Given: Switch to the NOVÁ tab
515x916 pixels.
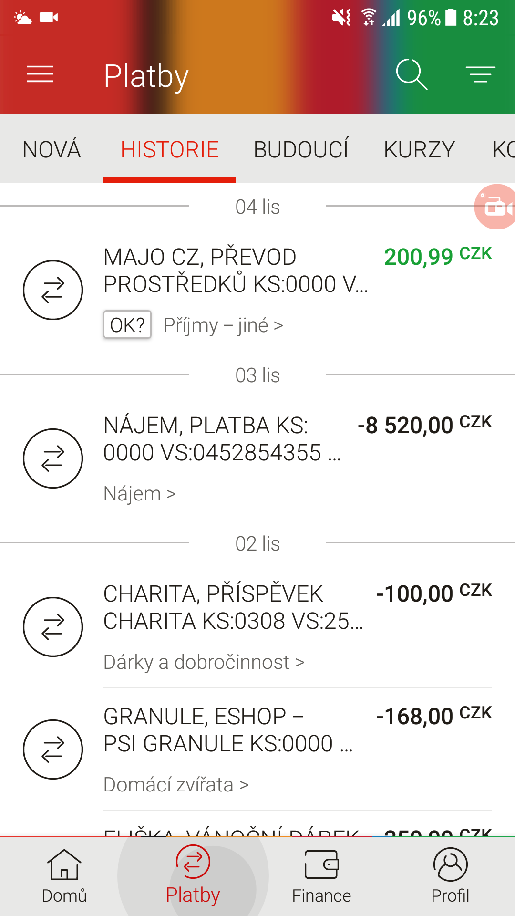Looking at the screenshot, I should coord(51,149).
